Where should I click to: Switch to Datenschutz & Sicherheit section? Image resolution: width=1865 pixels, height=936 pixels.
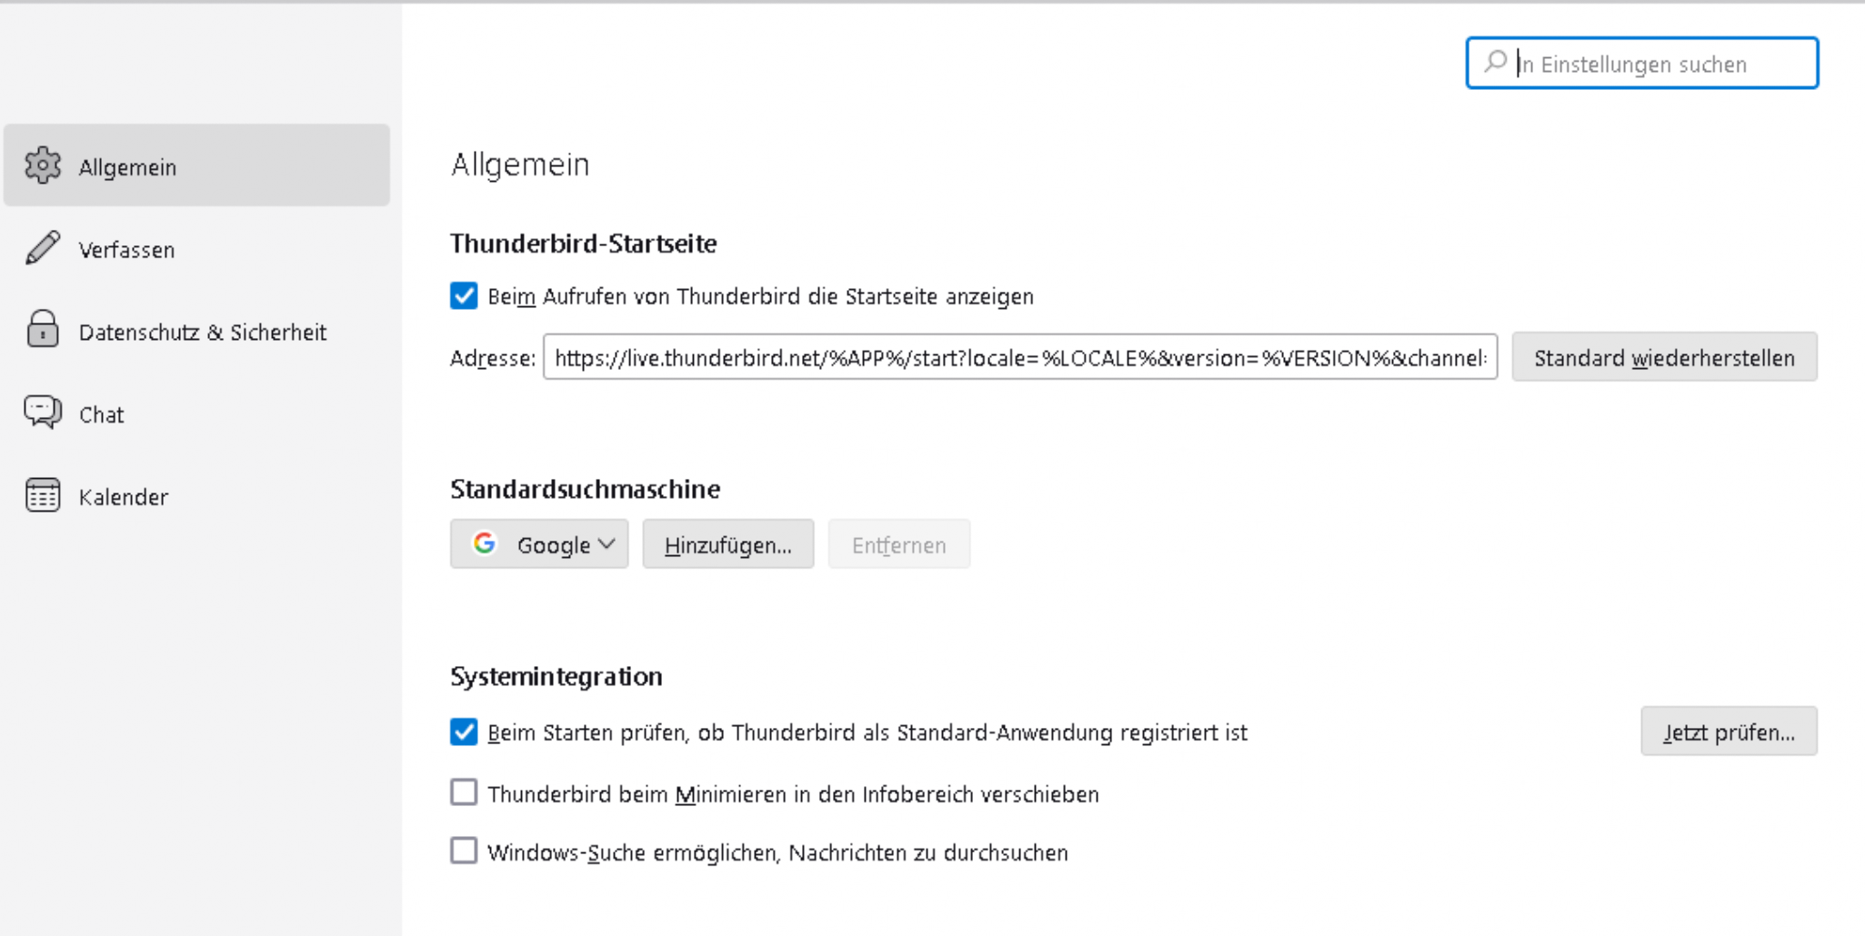tap(202, 333)
